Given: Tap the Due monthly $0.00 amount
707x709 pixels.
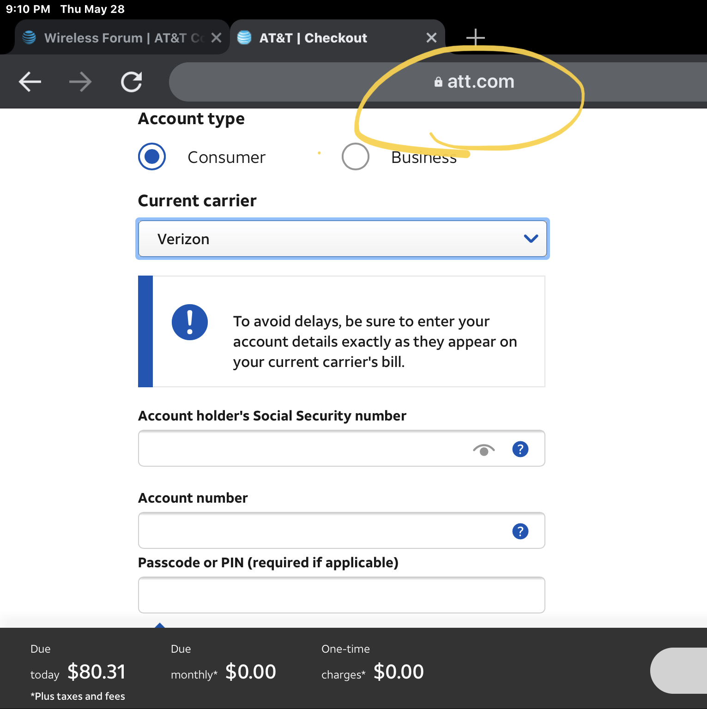Looking at the screenshot, I should 251,672.
